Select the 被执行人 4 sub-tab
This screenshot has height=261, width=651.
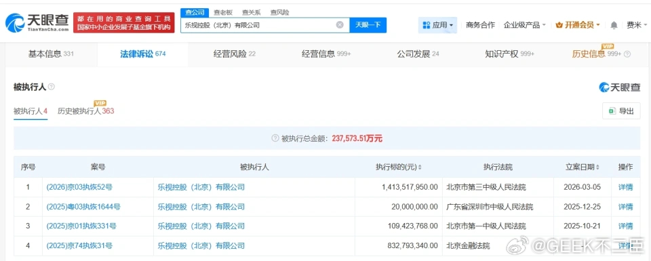31,111
